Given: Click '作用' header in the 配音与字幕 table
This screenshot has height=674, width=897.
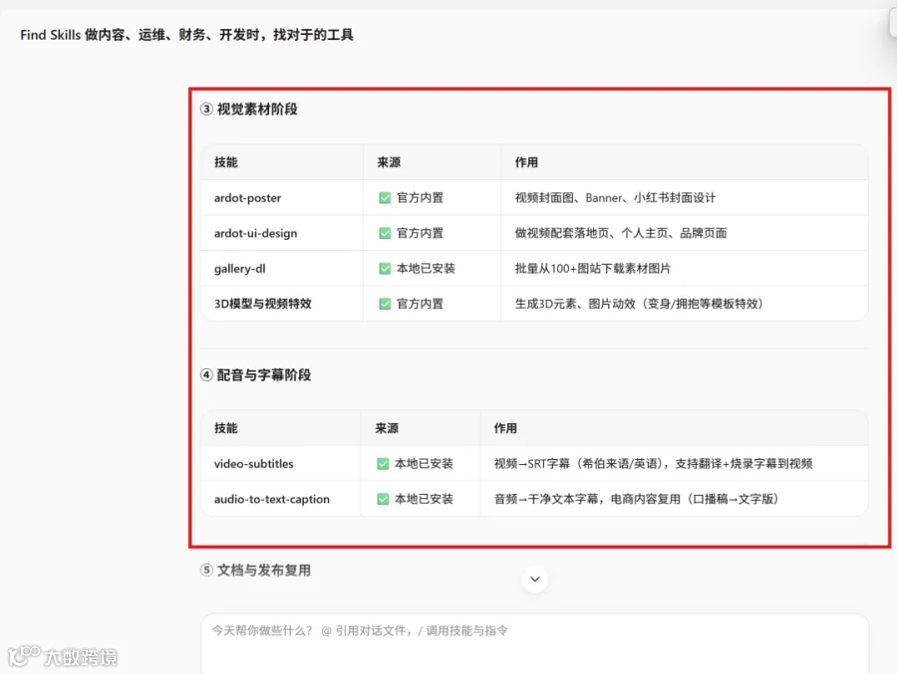Looking at the screenshot, I should (x=505, y=428).
